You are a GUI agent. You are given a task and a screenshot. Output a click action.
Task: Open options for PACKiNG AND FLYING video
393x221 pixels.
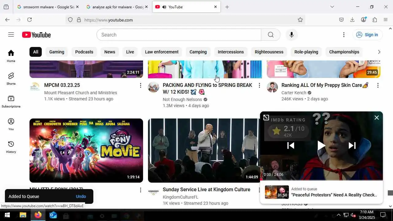(259, 85)
